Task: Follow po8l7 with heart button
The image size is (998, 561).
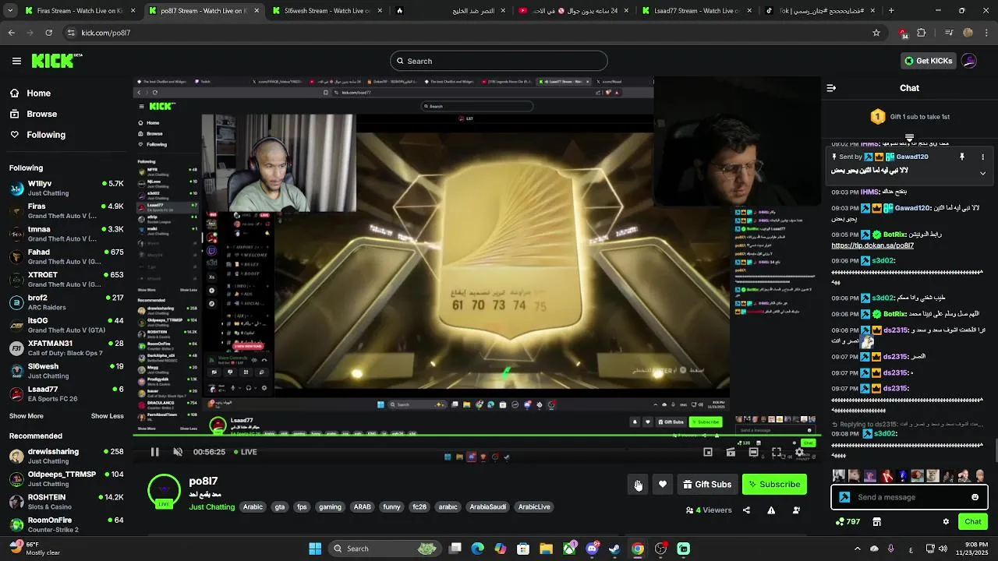Action: [x=663, y=485]
